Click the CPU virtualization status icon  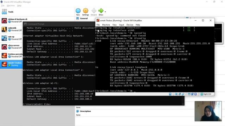point(195,94)
